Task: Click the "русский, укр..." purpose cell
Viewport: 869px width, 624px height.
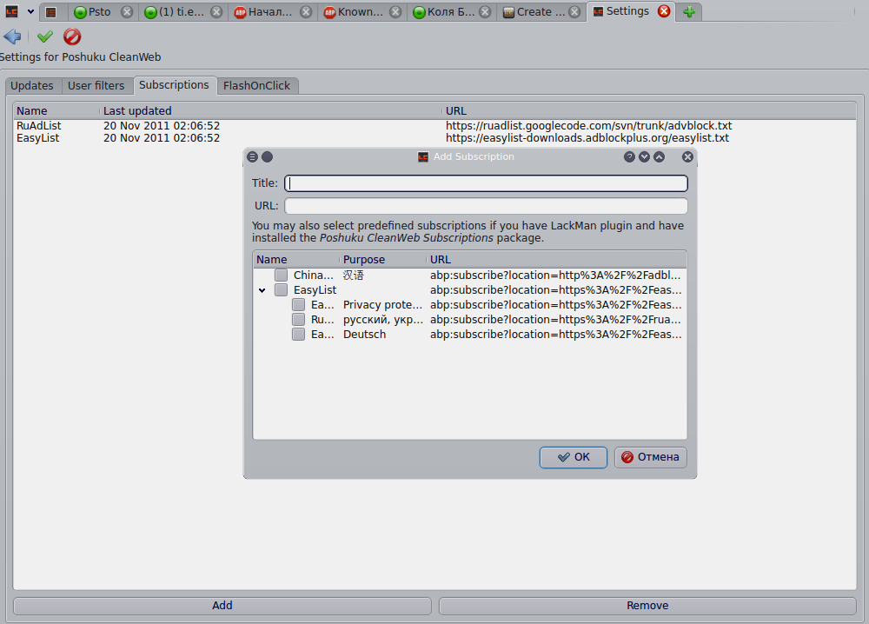Action: pyautogui.click(x=383, y=320)
